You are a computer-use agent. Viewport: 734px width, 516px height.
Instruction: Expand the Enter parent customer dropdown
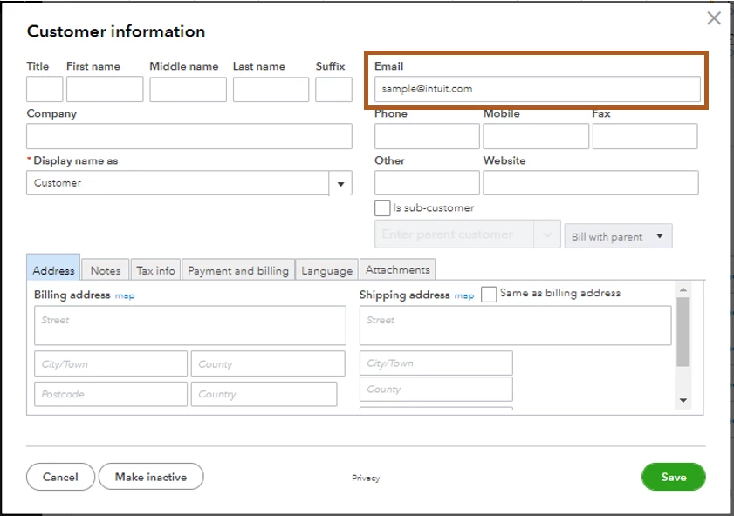[547, 234]
